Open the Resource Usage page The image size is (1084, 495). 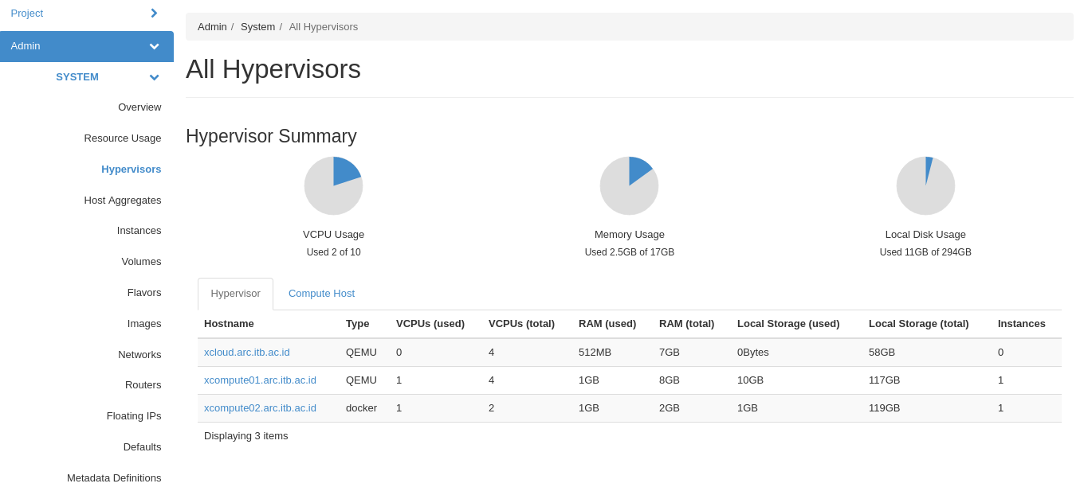click(x=122, y=138)
